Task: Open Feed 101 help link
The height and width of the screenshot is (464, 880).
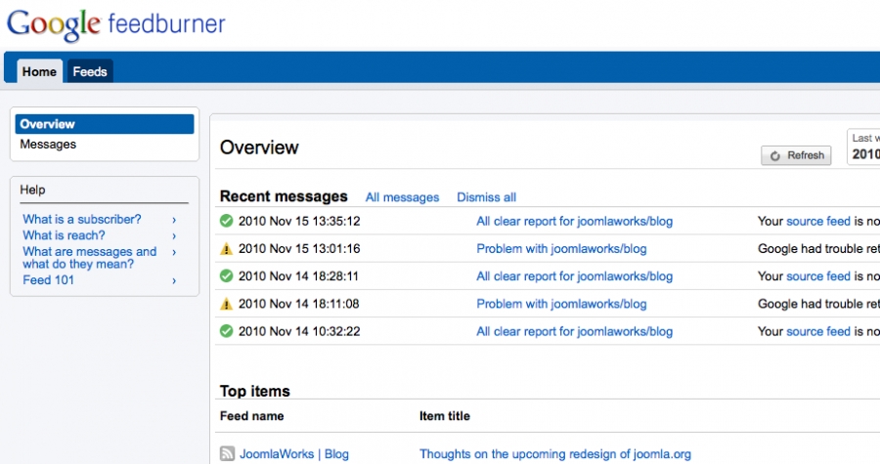Action: click(48, 279)
